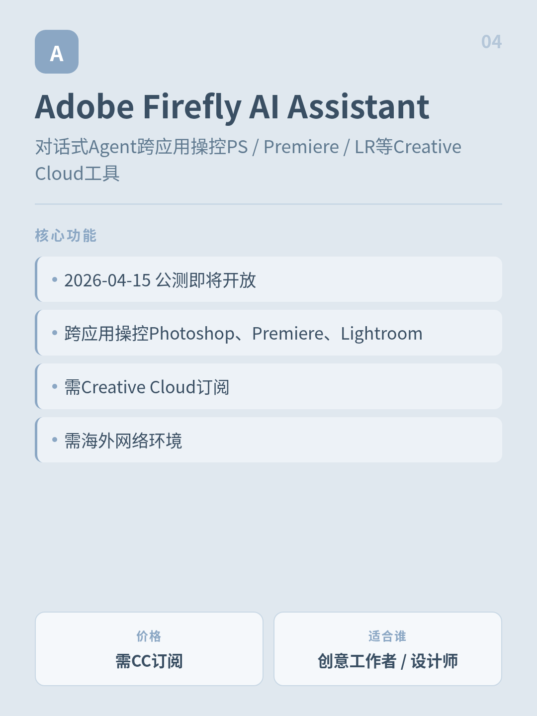The width and height of the screenshot is (537, 716).
Task: Click the bullet dot before 跨应用操控Photoshop
Action: click(x=55, y=333)
